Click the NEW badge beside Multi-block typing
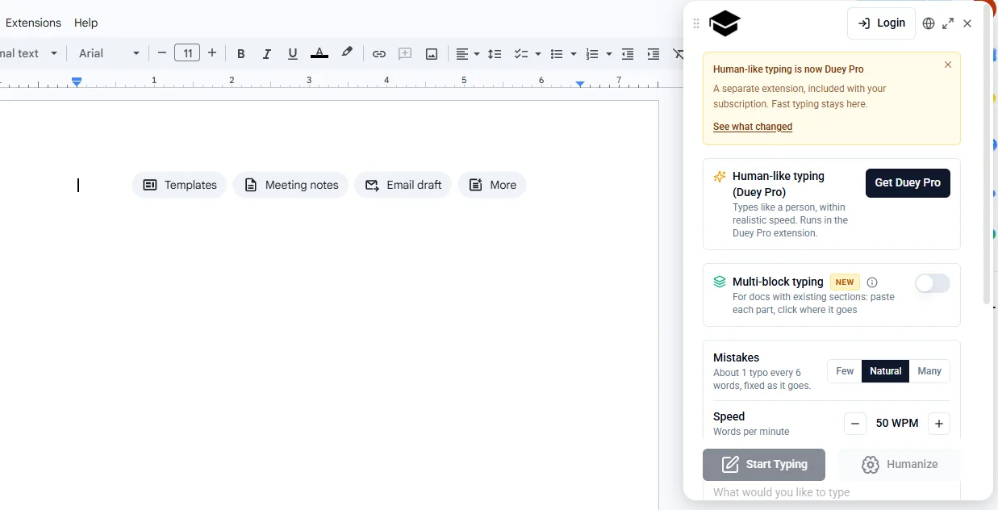This screenshot has width=998, height=510. 845,282
